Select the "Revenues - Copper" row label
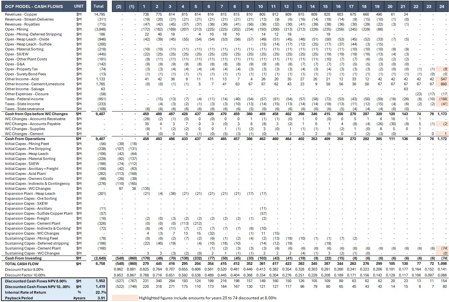The width and height of the screenshot is (449, 302). [21, 14]
